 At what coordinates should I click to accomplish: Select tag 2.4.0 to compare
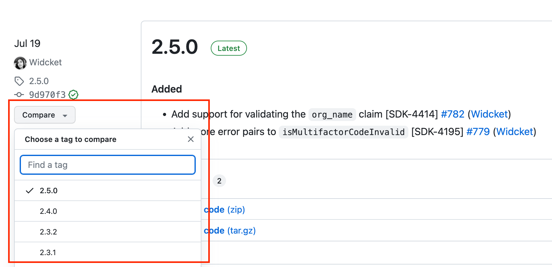[108, 211]
